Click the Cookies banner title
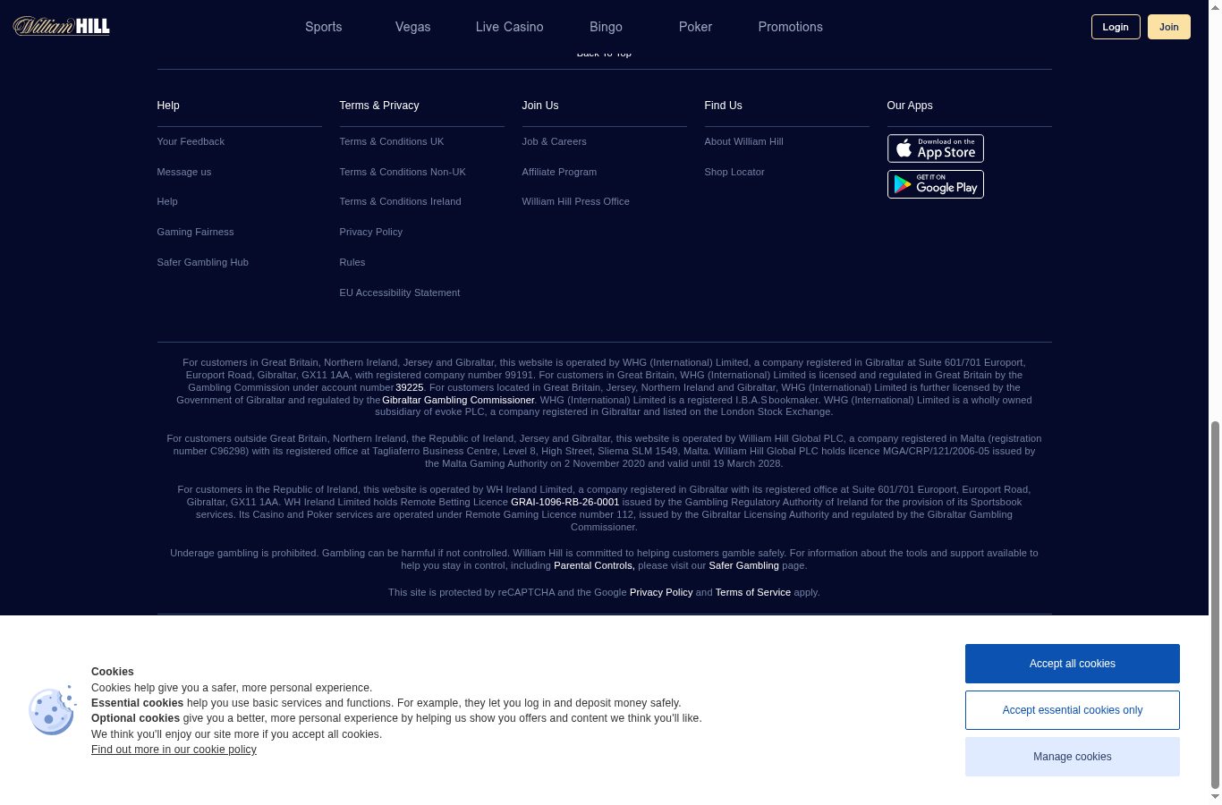 tap(113, 672)
